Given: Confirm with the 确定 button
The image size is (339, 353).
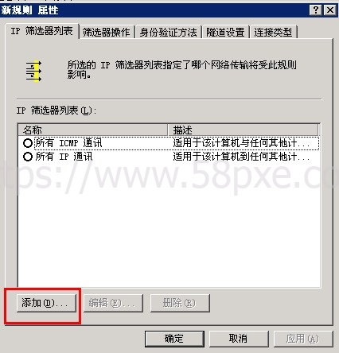Looking at the screenshot, I should coord(174,339).
